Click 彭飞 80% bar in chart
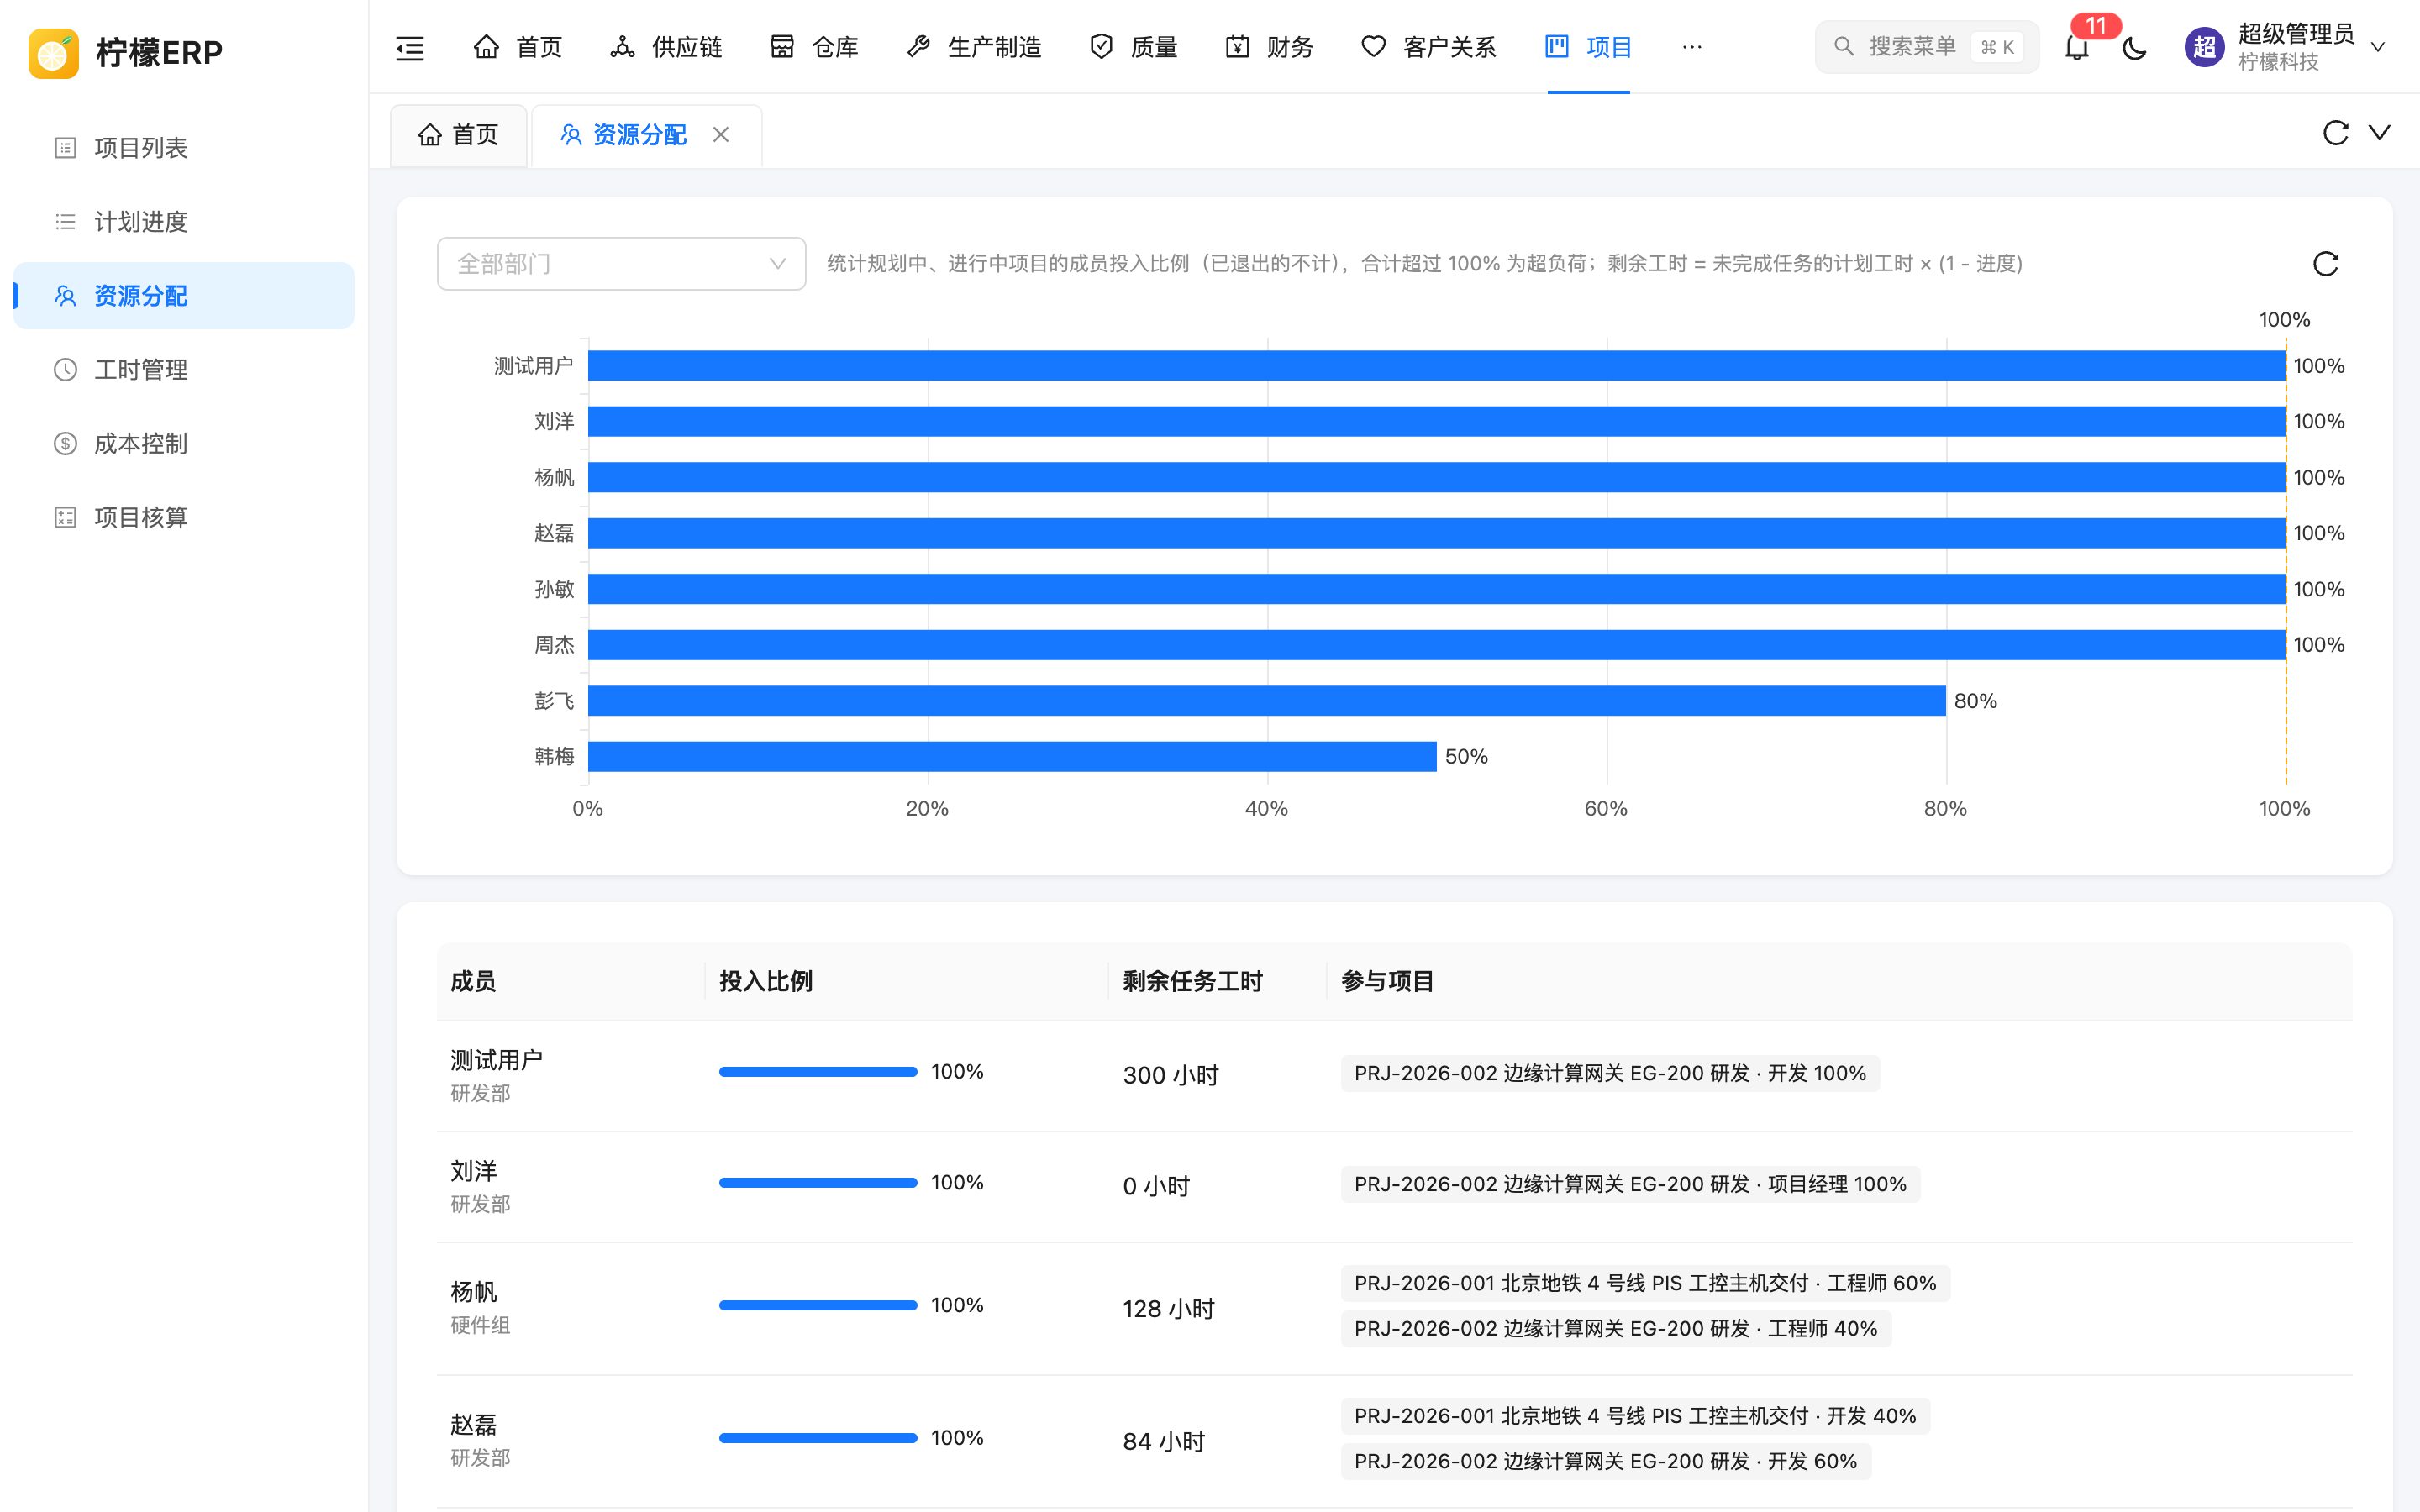This screenshot has width=2420, height=1512. tap(1267, 701)
